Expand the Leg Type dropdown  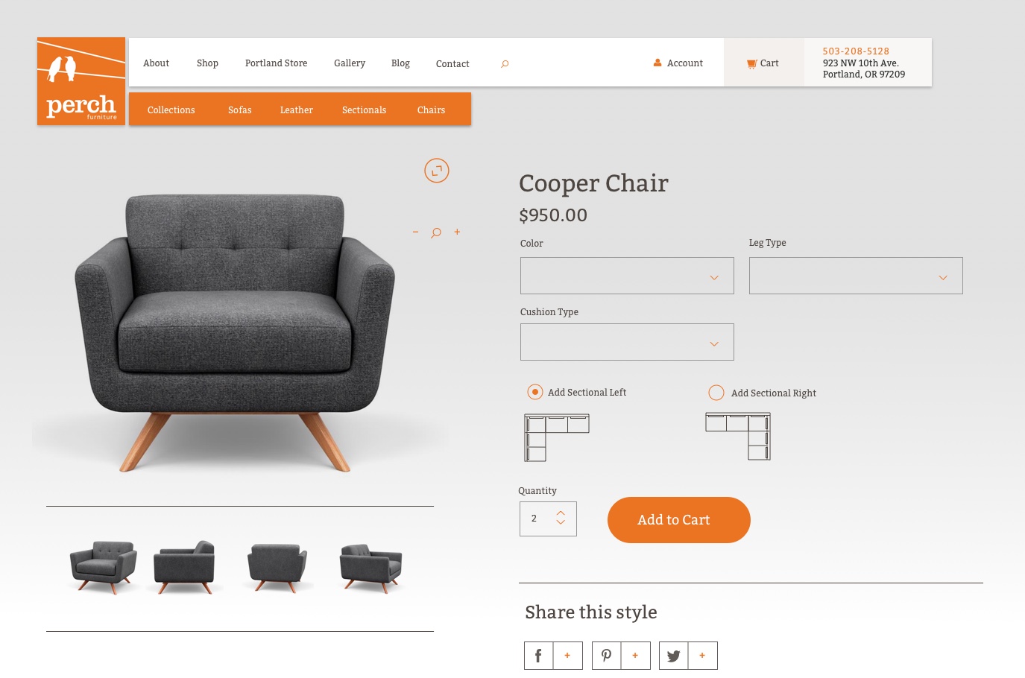pyautogui.click(x=856, y=276)
